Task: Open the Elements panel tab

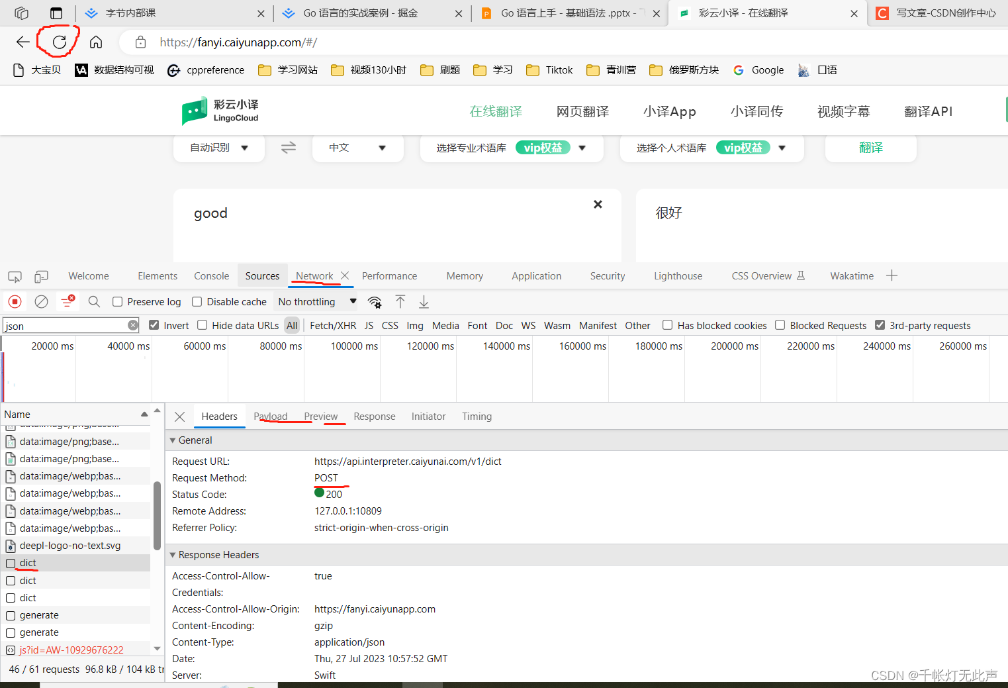Action: coord(158,276)
